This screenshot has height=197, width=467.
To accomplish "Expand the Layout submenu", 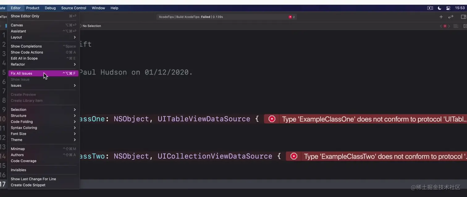I will 43,37.
